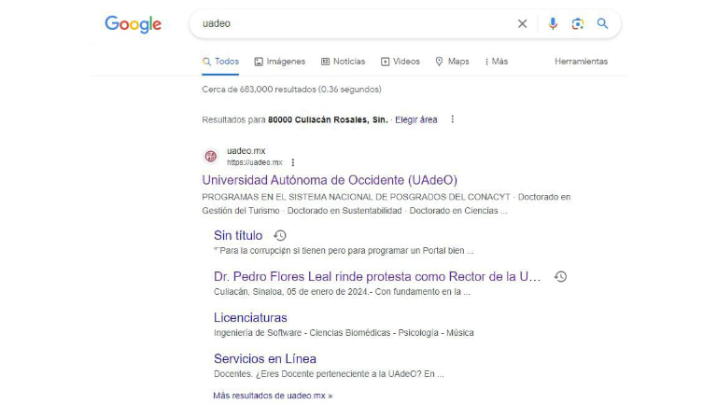Open the Videos results tab
The width and height of the screenshot is (717, 403).
click(400, 62)
